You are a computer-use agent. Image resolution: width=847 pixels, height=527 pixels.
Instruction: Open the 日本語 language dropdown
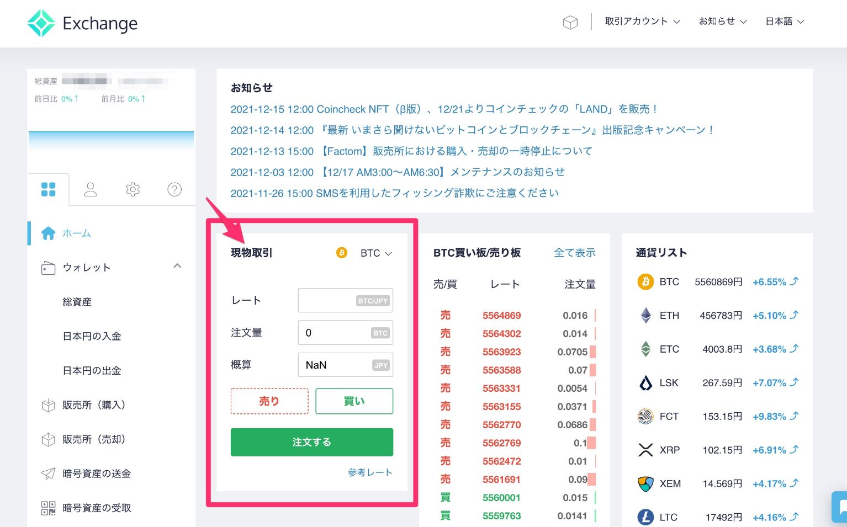785,22
